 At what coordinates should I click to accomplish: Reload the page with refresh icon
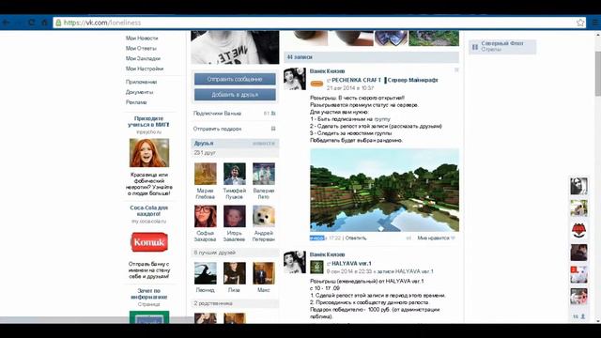(31, 23)
